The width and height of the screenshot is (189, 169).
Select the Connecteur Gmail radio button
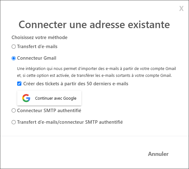(14, 58)
